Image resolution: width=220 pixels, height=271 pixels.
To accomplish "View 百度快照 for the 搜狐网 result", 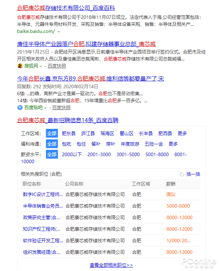I will [56, 66].
